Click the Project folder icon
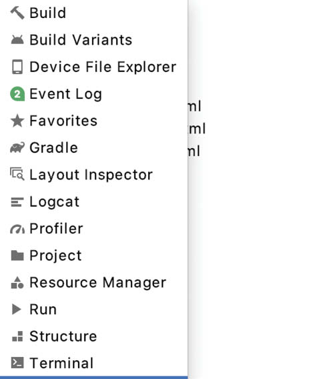Viewport: 333px width, 379px height. (17, 256)
